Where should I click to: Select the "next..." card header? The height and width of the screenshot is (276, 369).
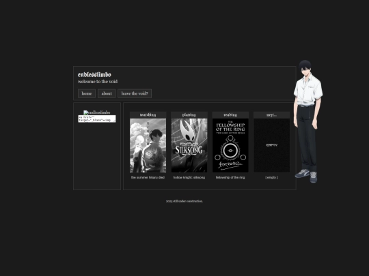click(x=271, y=115)
